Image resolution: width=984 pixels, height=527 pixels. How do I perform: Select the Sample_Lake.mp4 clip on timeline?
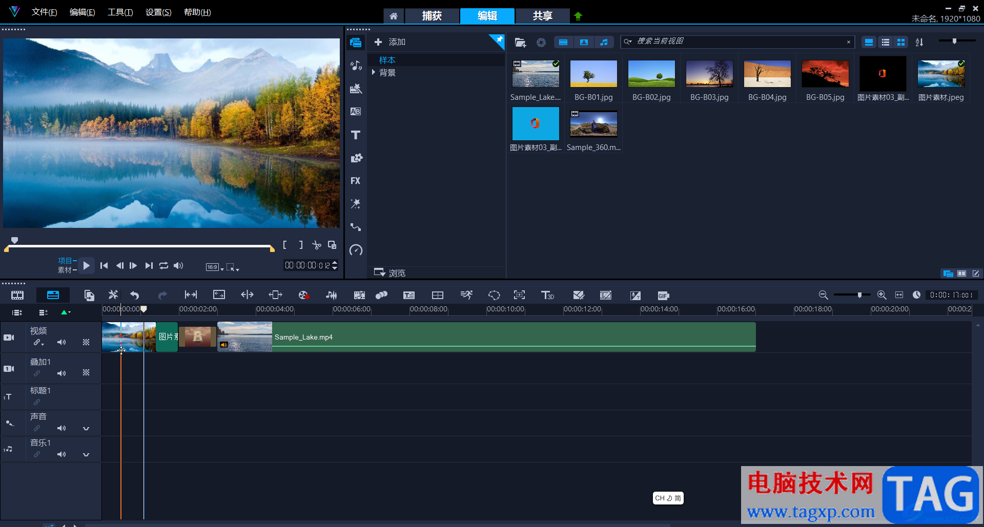point(486,336)
